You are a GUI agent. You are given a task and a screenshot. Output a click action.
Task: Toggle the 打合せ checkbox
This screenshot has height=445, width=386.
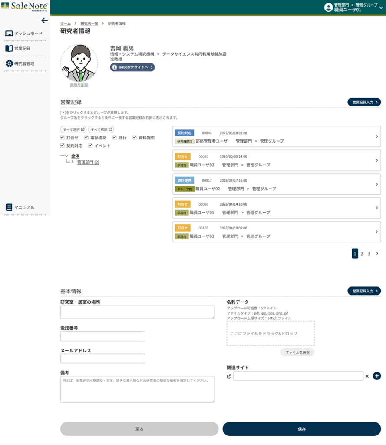point(63,138)
